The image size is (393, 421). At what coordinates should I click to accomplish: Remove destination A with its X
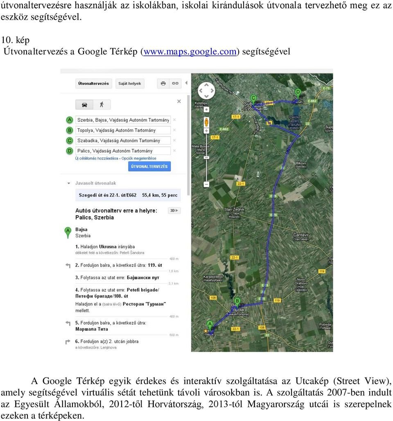(174, 120)
